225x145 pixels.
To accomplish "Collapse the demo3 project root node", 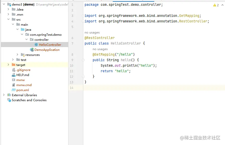I will pyautogui.click(x=4, y=4).
